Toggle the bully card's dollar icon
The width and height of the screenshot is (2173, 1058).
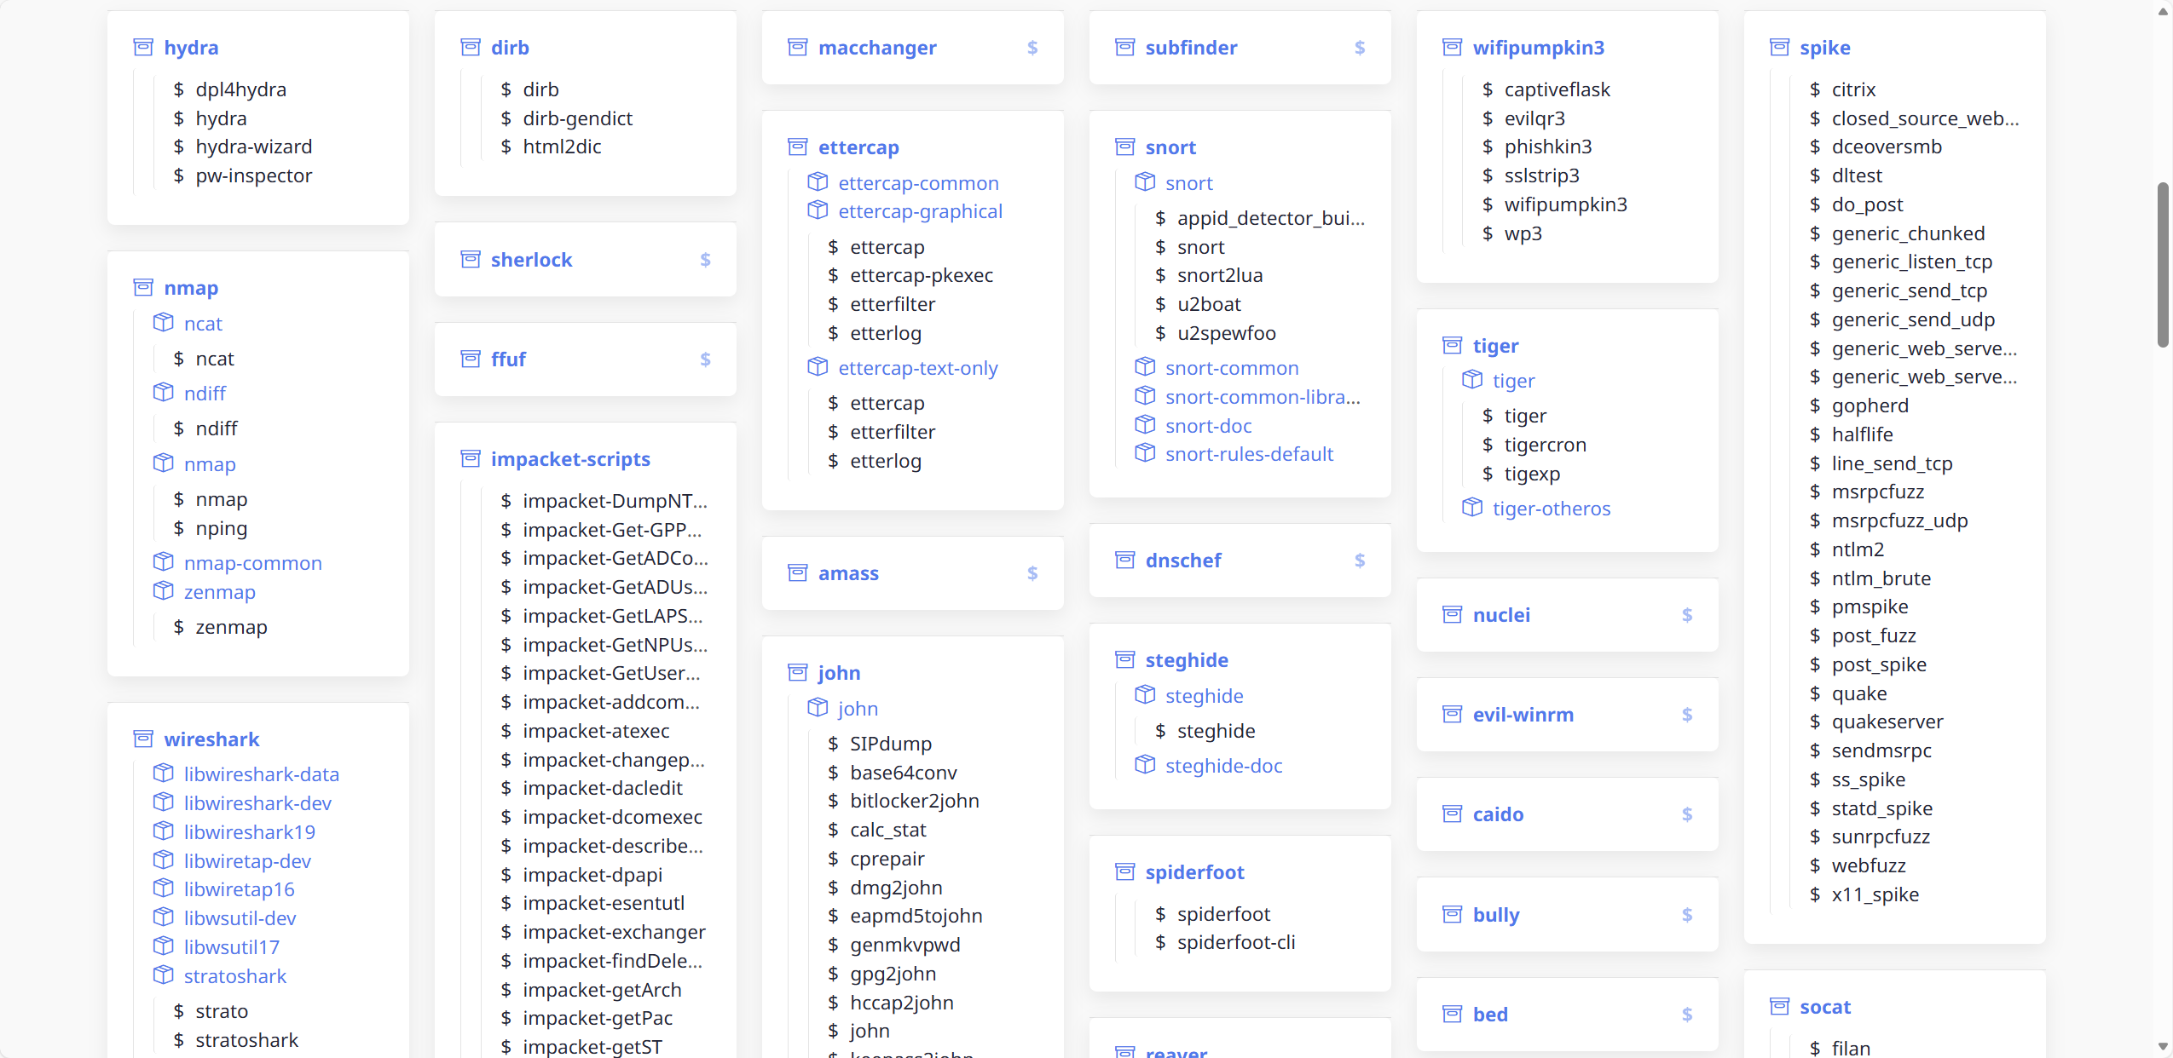(x=1687, y=915)
